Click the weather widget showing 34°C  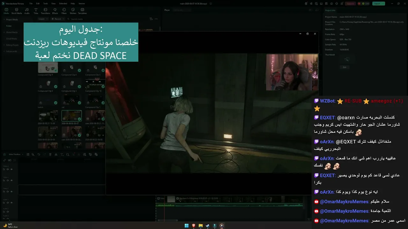(10, 226)
